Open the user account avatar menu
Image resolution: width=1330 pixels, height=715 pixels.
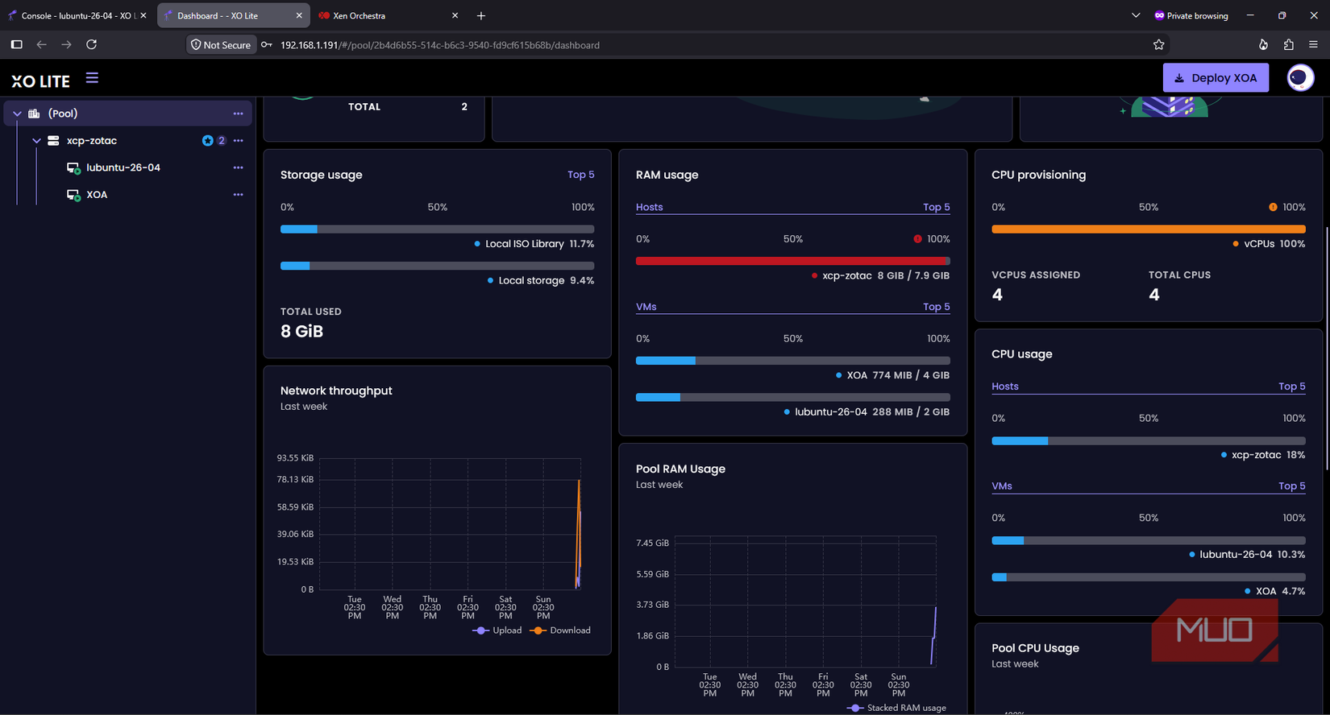[1299, 78]
